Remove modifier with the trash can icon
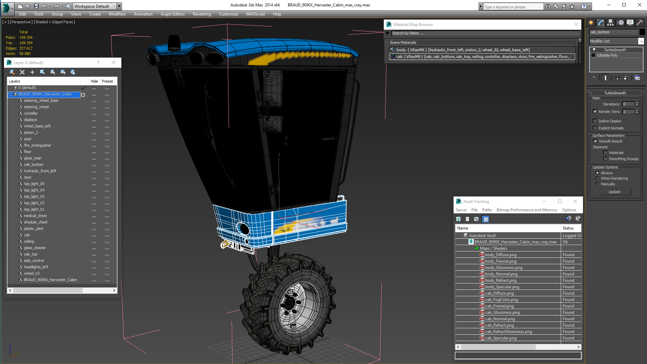This screenshot has height=364, width=647. pyautogui.click(x=625, y=78)
